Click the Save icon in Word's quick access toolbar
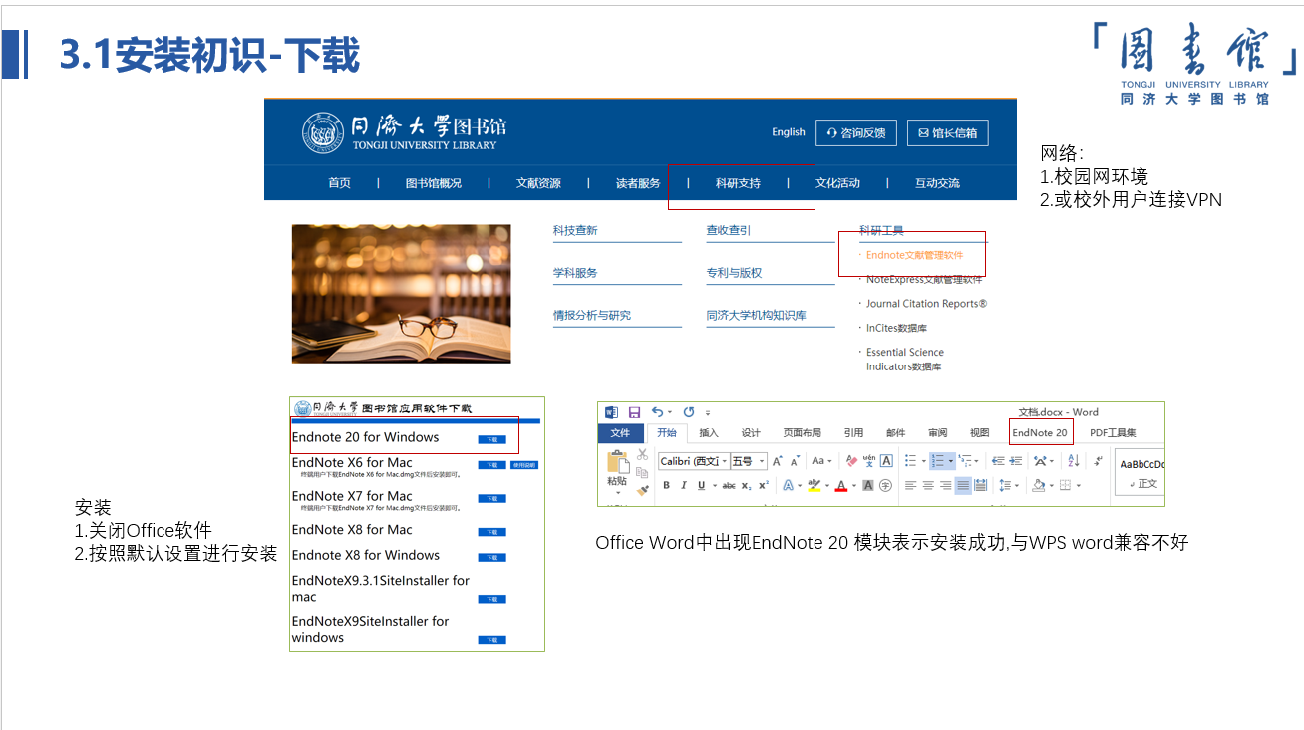Image resolution: width=1304 pixels, height=730 pixels. 634,412
